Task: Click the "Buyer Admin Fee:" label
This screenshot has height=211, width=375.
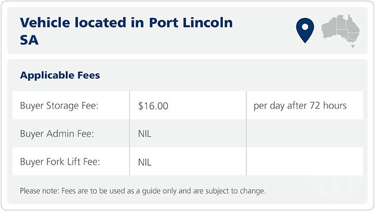Action: (58, 134)
